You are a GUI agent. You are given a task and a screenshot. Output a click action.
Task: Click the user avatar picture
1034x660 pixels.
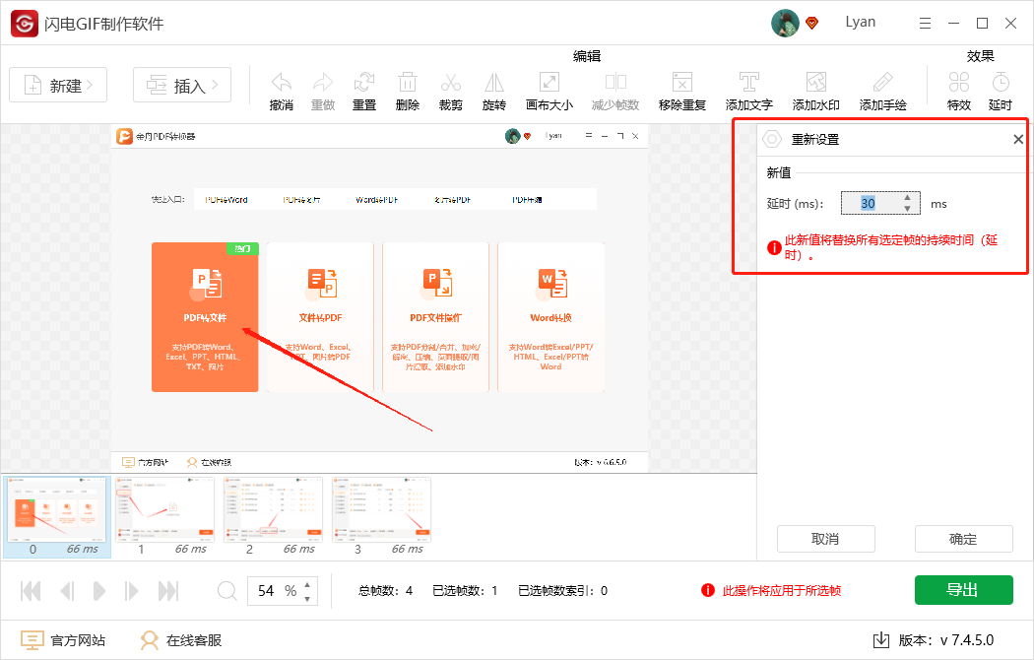[785, 23]
